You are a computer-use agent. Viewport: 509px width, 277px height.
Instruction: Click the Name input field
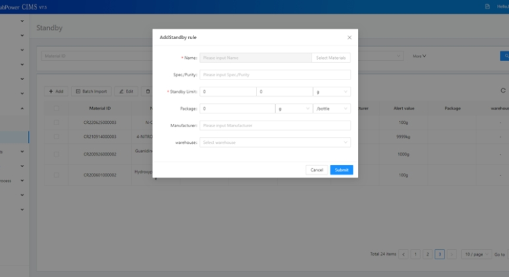[255, 58]
